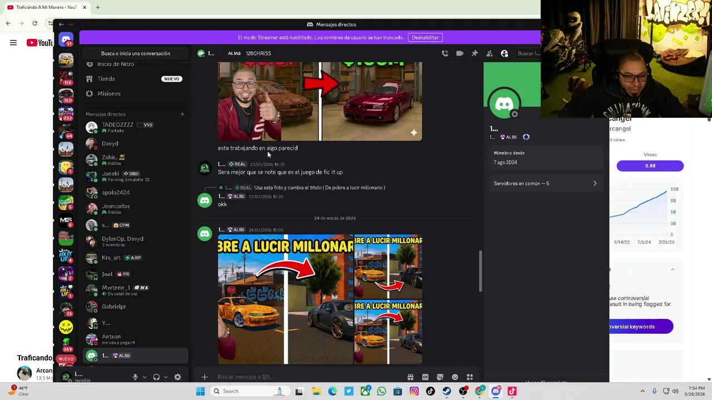Screen dimensions: 712x400
Task: Open the YouTube hamburger menu
Action: [x=13, y=43]
